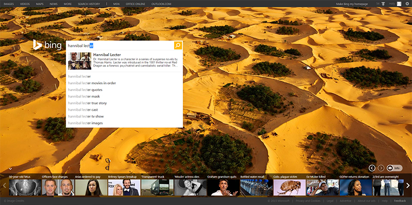This screenshot has width=412, height=205.
Task: Click Image Credits in footer
Action: point(14,201)
